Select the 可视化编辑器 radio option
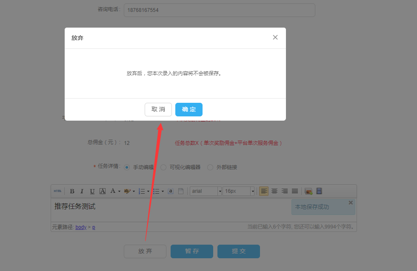Image resolution: width=417 pixels, height=271 pixels. (163, 167)
